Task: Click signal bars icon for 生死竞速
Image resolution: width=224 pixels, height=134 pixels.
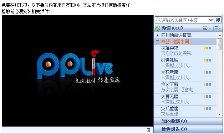Action: (x=208, y=73)
